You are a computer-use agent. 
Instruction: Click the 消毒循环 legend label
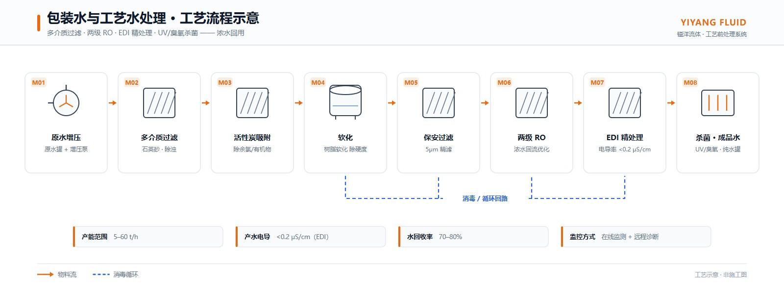pos(126,274)
